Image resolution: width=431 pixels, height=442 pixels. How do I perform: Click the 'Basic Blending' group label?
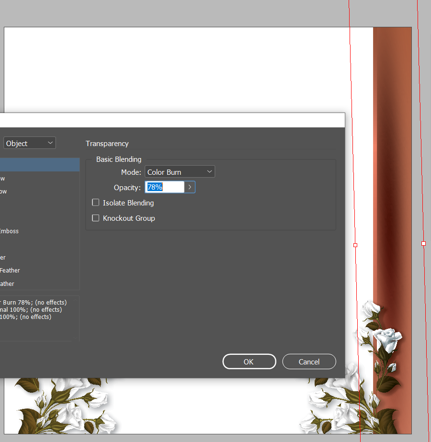click(x=119, y=159)
